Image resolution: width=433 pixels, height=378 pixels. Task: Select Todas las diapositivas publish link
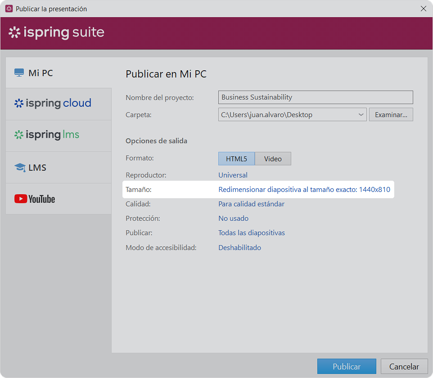click(252, 232)
